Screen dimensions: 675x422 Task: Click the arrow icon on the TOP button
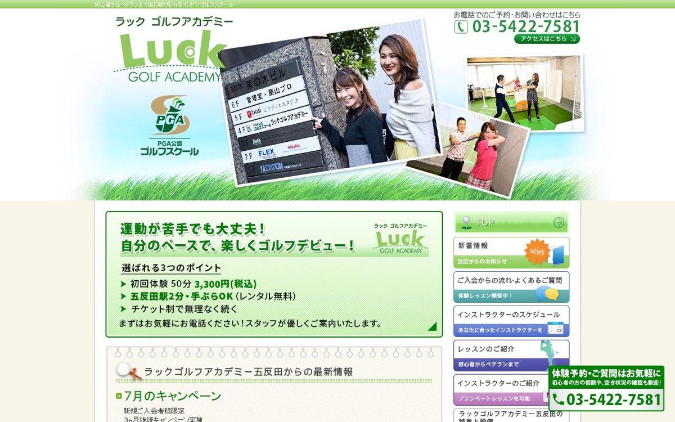coord(559,222)
